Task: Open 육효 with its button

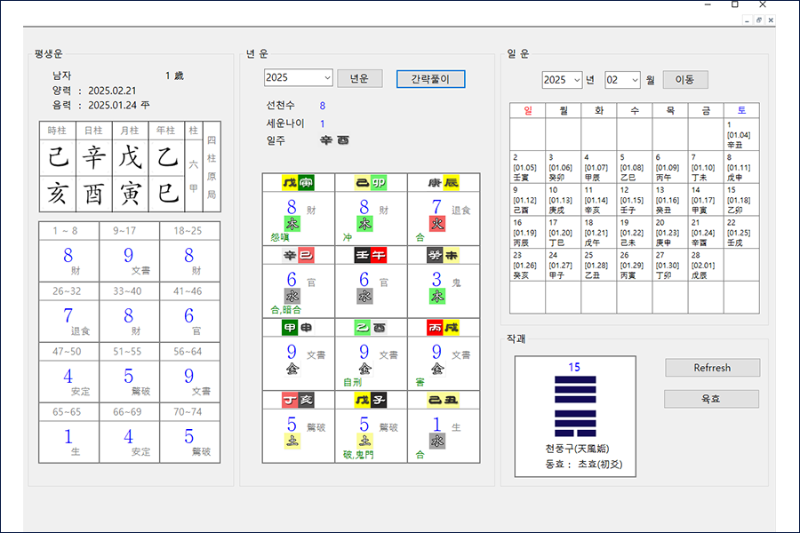Action: (712, 399)
